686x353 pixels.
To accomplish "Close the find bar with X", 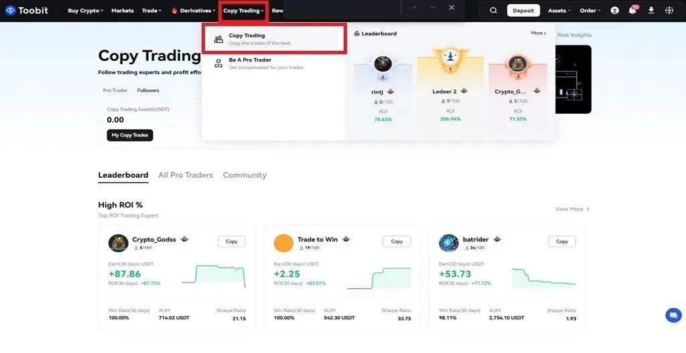I will click(x=452, y=7).
